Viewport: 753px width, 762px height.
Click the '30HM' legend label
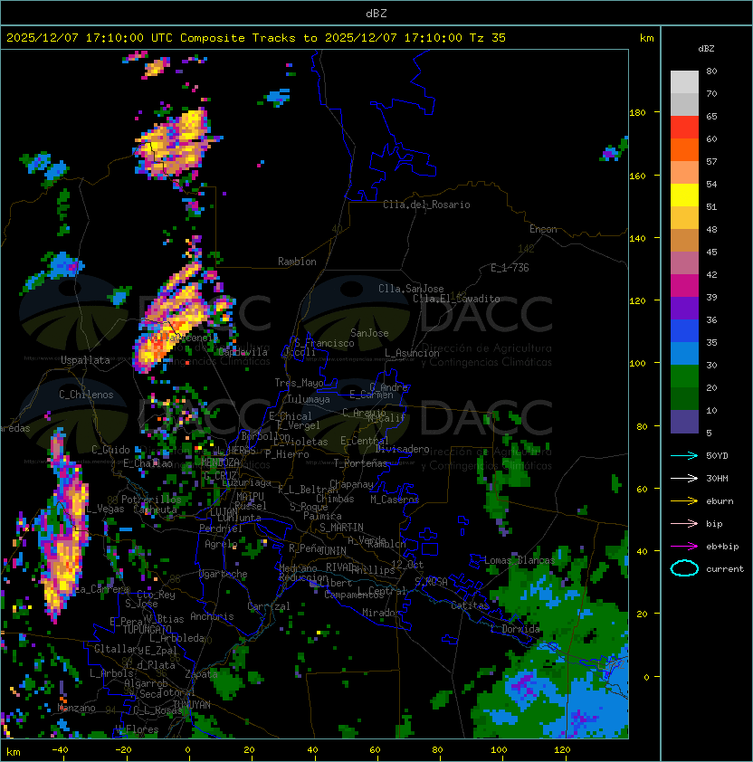pos(717,478)
